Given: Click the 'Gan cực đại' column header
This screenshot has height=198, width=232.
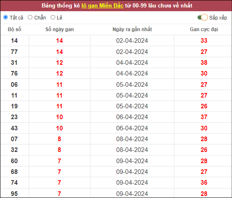Looking at the screenshot, I should 204,29.
